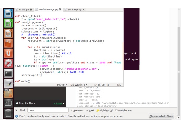181x128 pixels.
Task: Click the "server = setup()" line
Action: [34, 25]
